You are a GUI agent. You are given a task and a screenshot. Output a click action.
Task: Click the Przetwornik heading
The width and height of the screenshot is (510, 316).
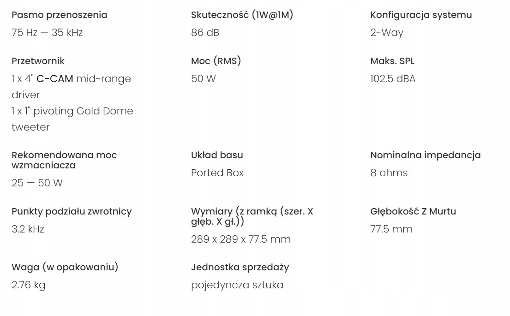click(x=38, y=61)
